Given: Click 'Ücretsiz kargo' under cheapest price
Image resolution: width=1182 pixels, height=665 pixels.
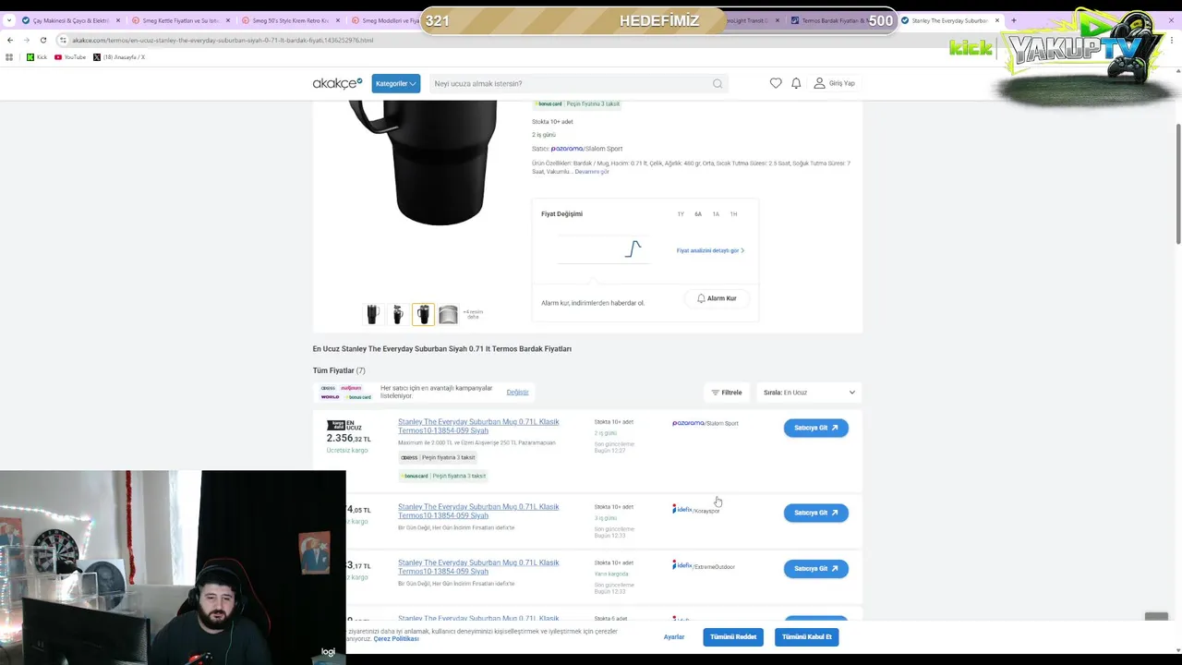Looking at the screenshot, I should tap(347, 450).
